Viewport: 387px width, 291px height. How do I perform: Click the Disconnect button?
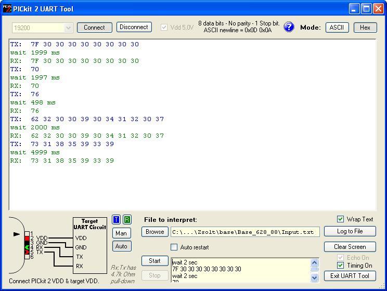(x=134, y=27)
